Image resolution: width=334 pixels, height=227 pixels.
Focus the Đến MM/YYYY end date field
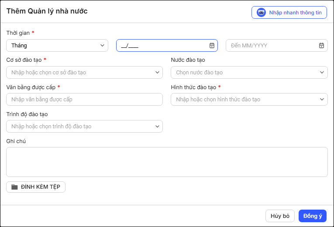point(277,45)
